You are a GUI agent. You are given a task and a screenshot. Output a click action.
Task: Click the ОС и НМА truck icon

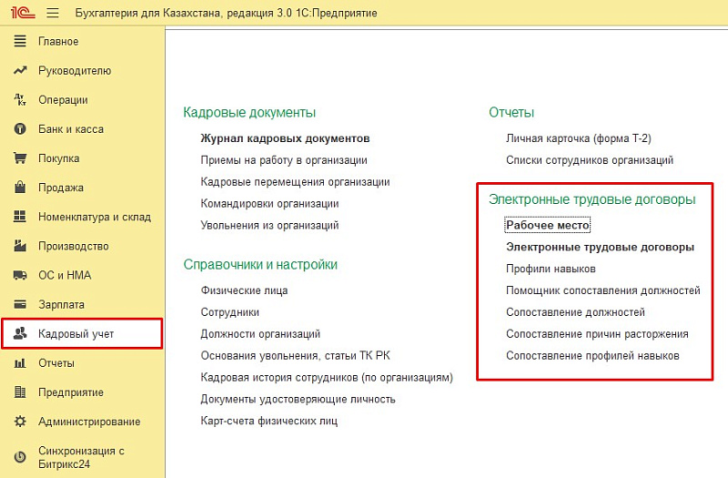pyautogui.click(x=19, y=275)
